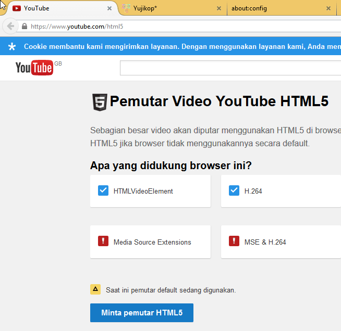Viewport: 341px width, 331px height.
Task: Click the yellow warning triangle icon
Action: click(95, 289)
